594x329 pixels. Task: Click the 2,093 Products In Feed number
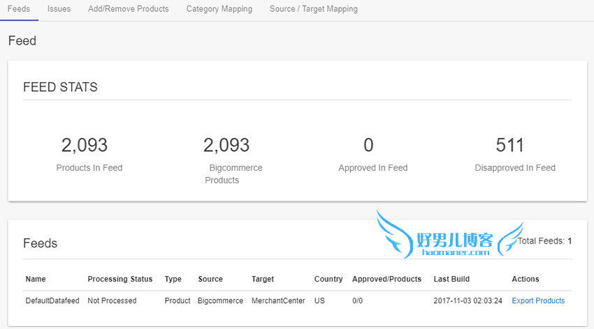pyautogui.click(x=85, y=145)
